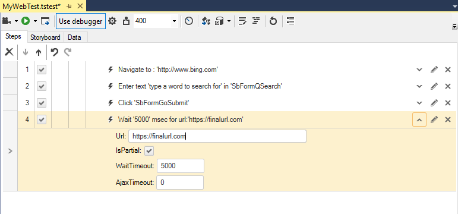Screen dimensions: 458x214
Task: Move step up with up arrow
Action: [x=39, y=52]
